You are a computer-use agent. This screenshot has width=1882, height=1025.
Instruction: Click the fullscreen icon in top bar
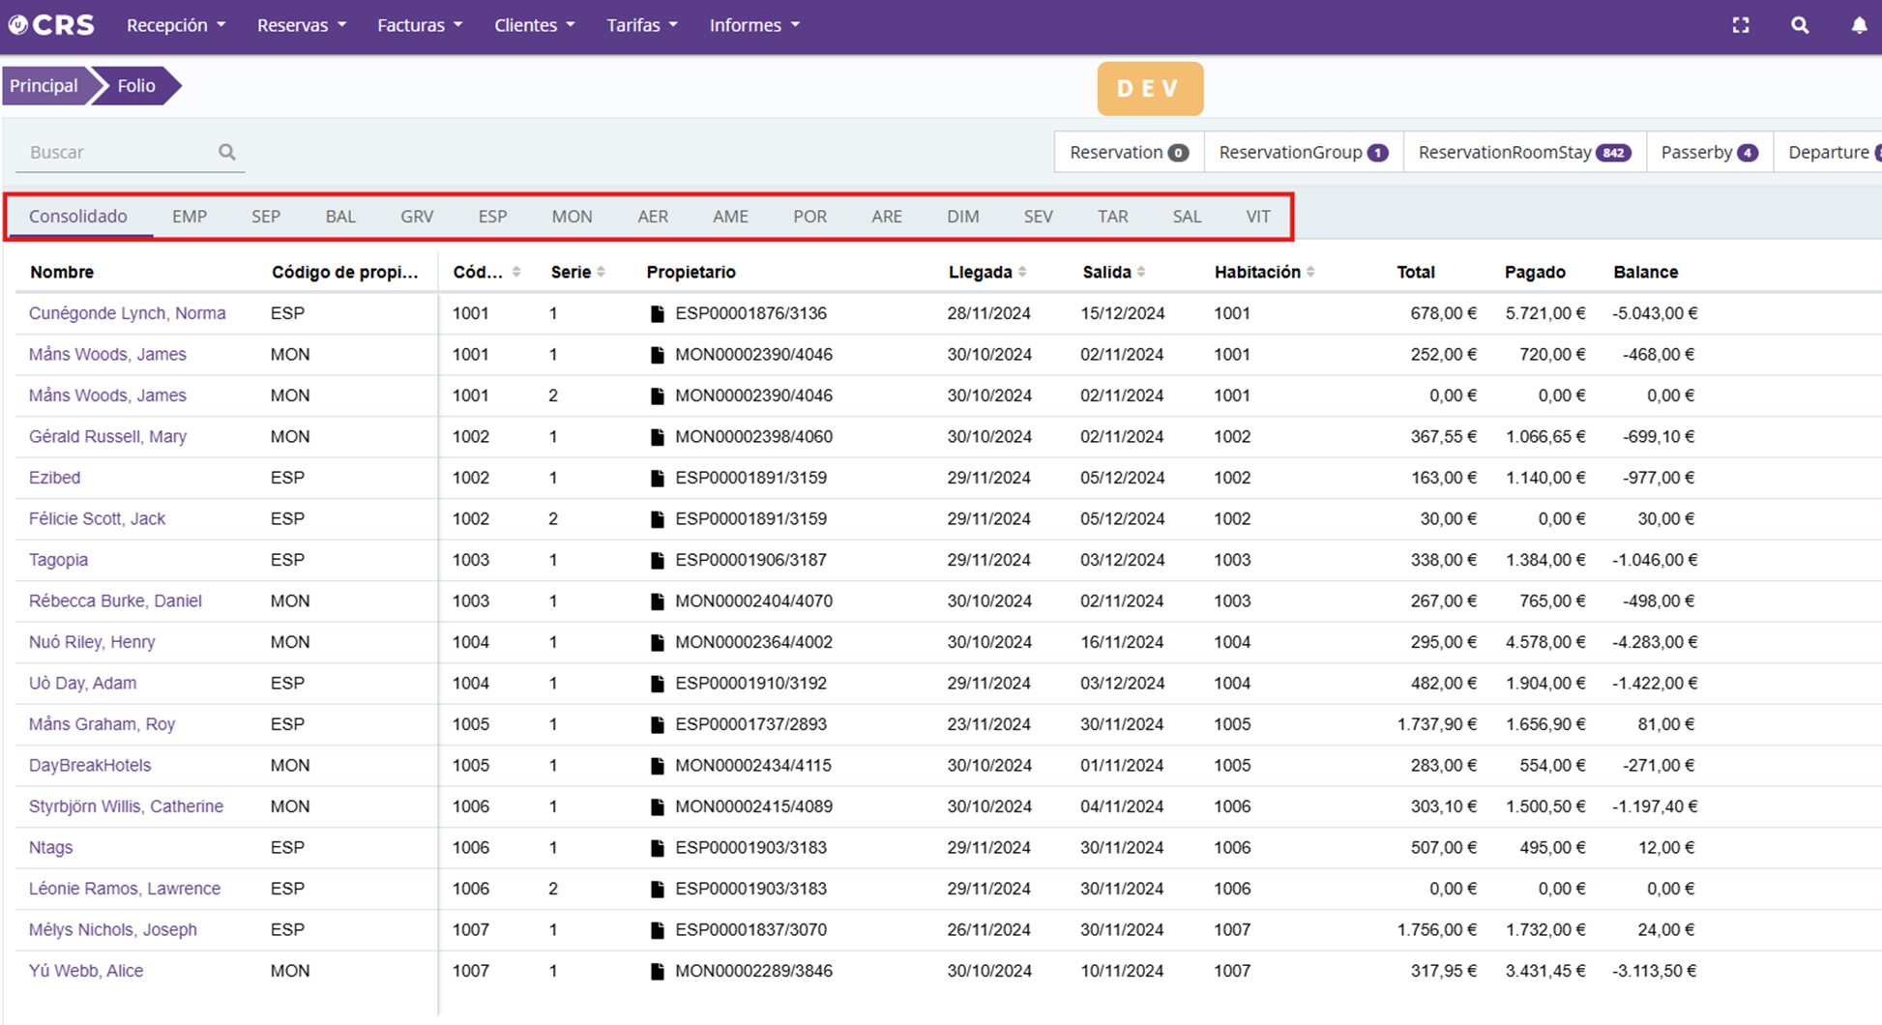tap(1741, 25)
